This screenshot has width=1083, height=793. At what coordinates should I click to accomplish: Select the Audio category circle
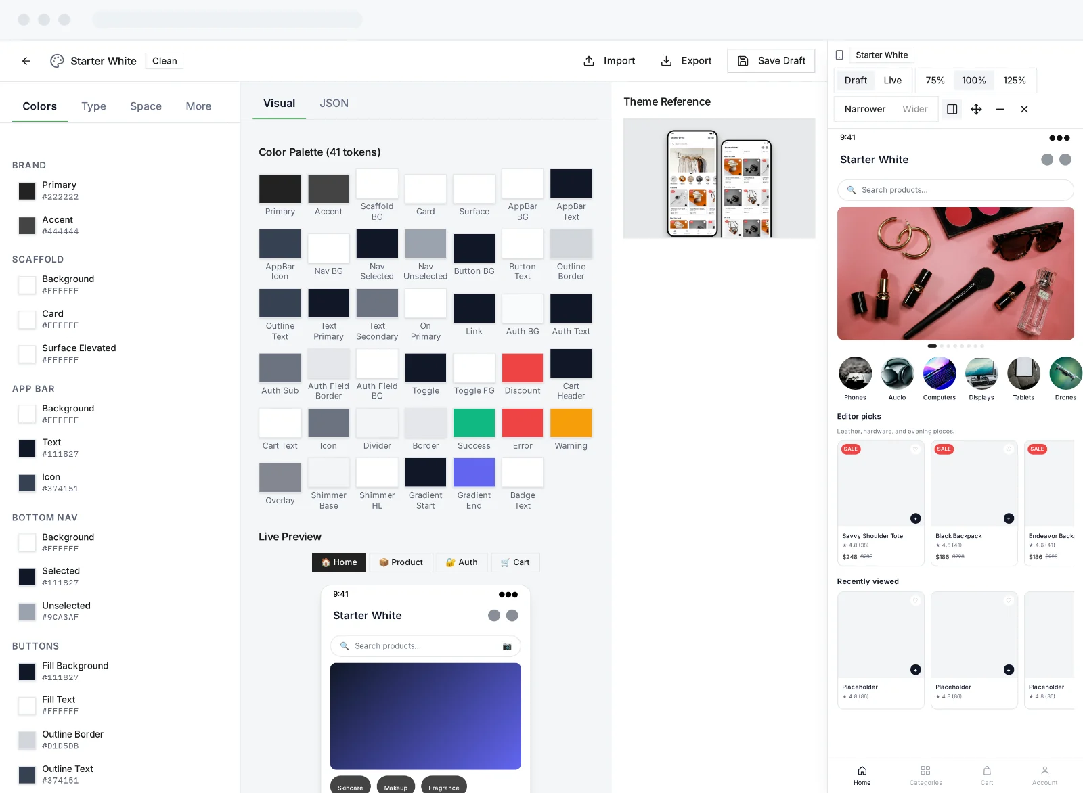pyautogui.click(x=898, y=373)
